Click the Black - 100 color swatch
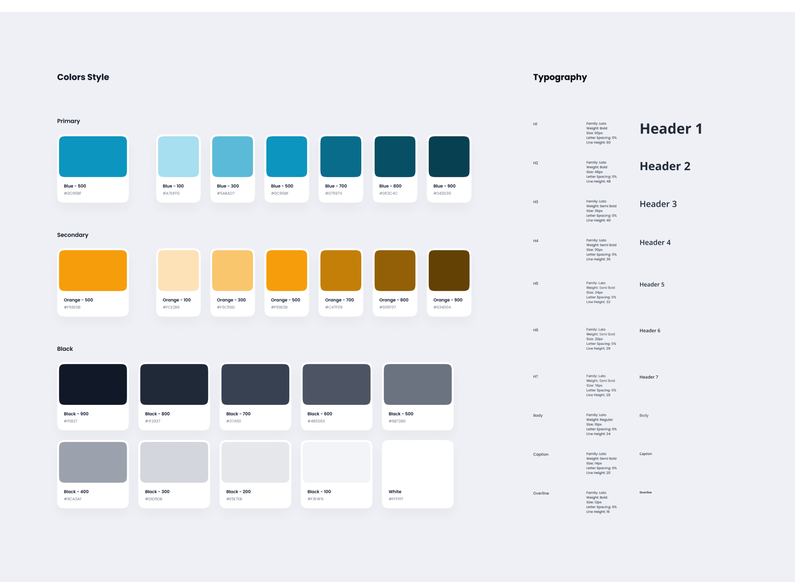795x582 pixels. 337,462
